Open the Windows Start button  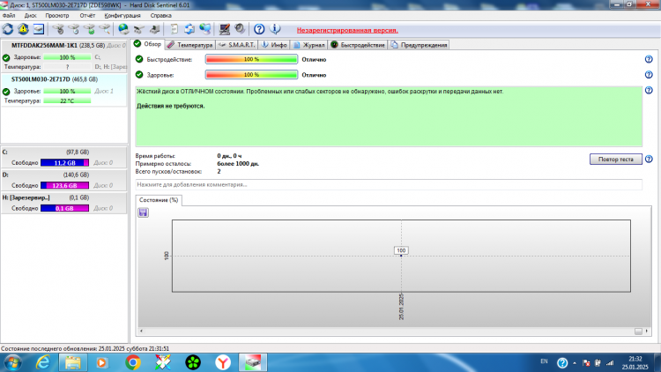(12, 362)
